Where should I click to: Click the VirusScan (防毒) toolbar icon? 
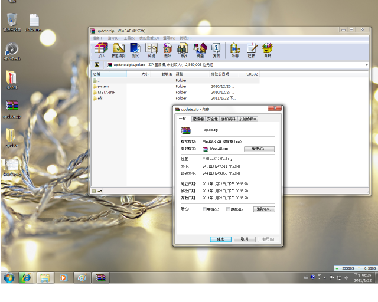(x=235, y=50)
